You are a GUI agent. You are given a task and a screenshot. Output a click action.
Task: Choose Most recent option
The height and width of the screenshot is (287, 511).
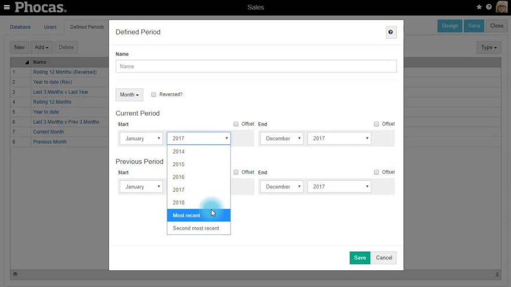coord(199,216)
